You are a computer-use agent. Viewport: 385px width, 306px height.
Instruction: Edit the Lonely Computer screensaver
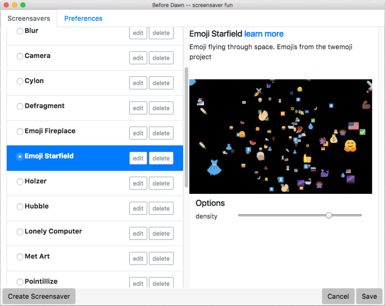click(x=138, y=233)
